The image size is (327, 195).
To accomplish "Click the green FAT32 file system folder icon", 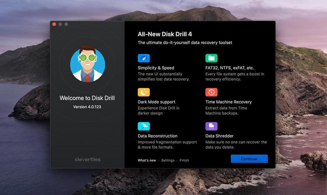I will (x=211, y=58).
